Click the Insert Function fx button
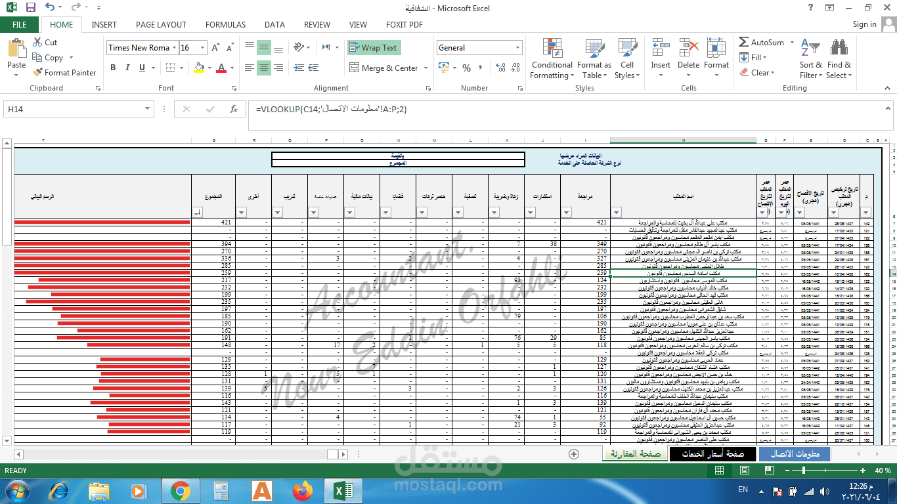 [233, 110]
